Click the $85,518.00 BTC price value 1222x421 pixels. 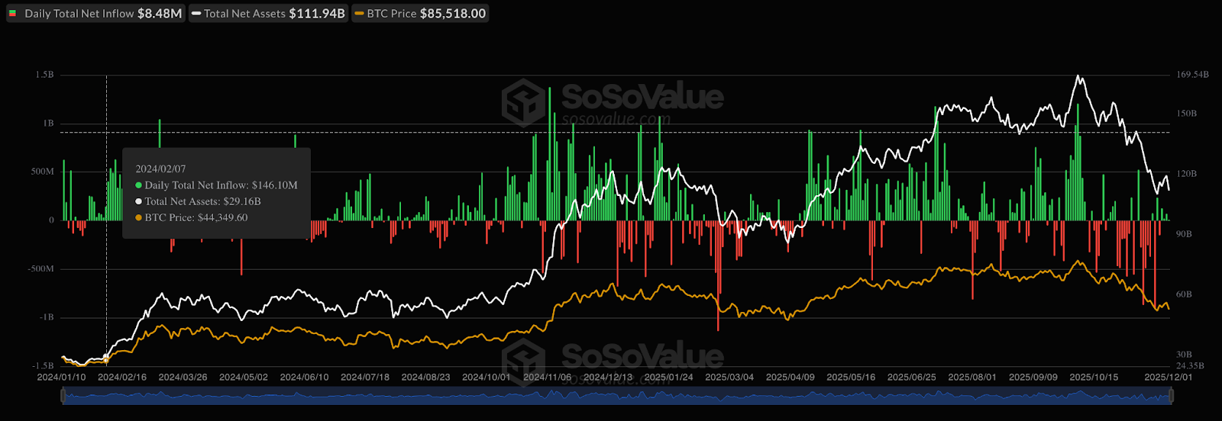453,14
